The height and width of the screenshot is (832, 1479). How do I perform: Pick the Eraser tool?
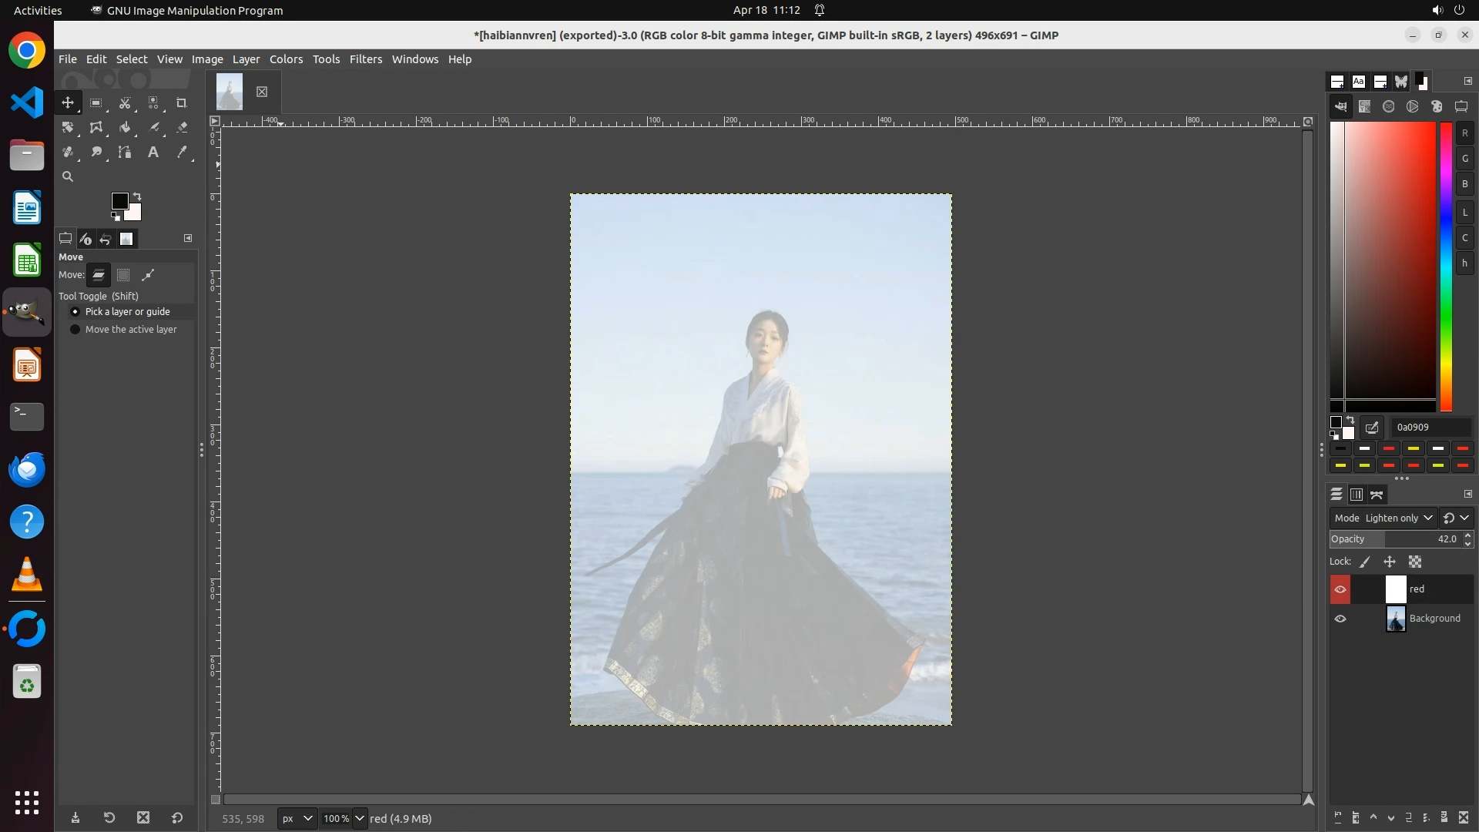[x=182, y=128]
